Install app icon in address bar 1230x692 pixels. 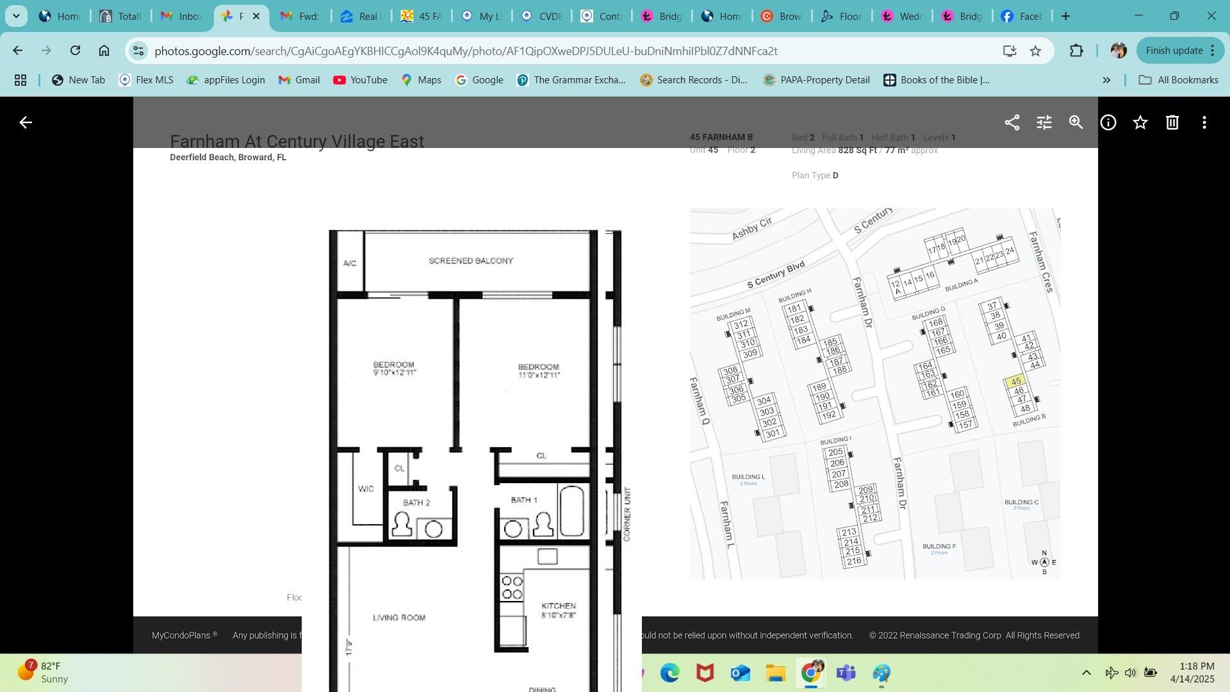(1009, 51)
